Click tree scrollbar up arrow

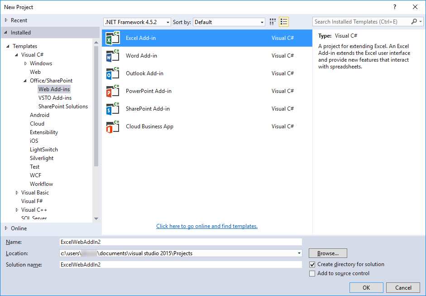(x=96, y=43)
